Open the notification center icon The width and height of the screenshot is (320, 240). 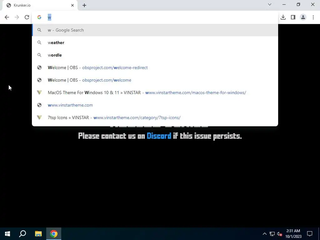click(x=310, y=234)
